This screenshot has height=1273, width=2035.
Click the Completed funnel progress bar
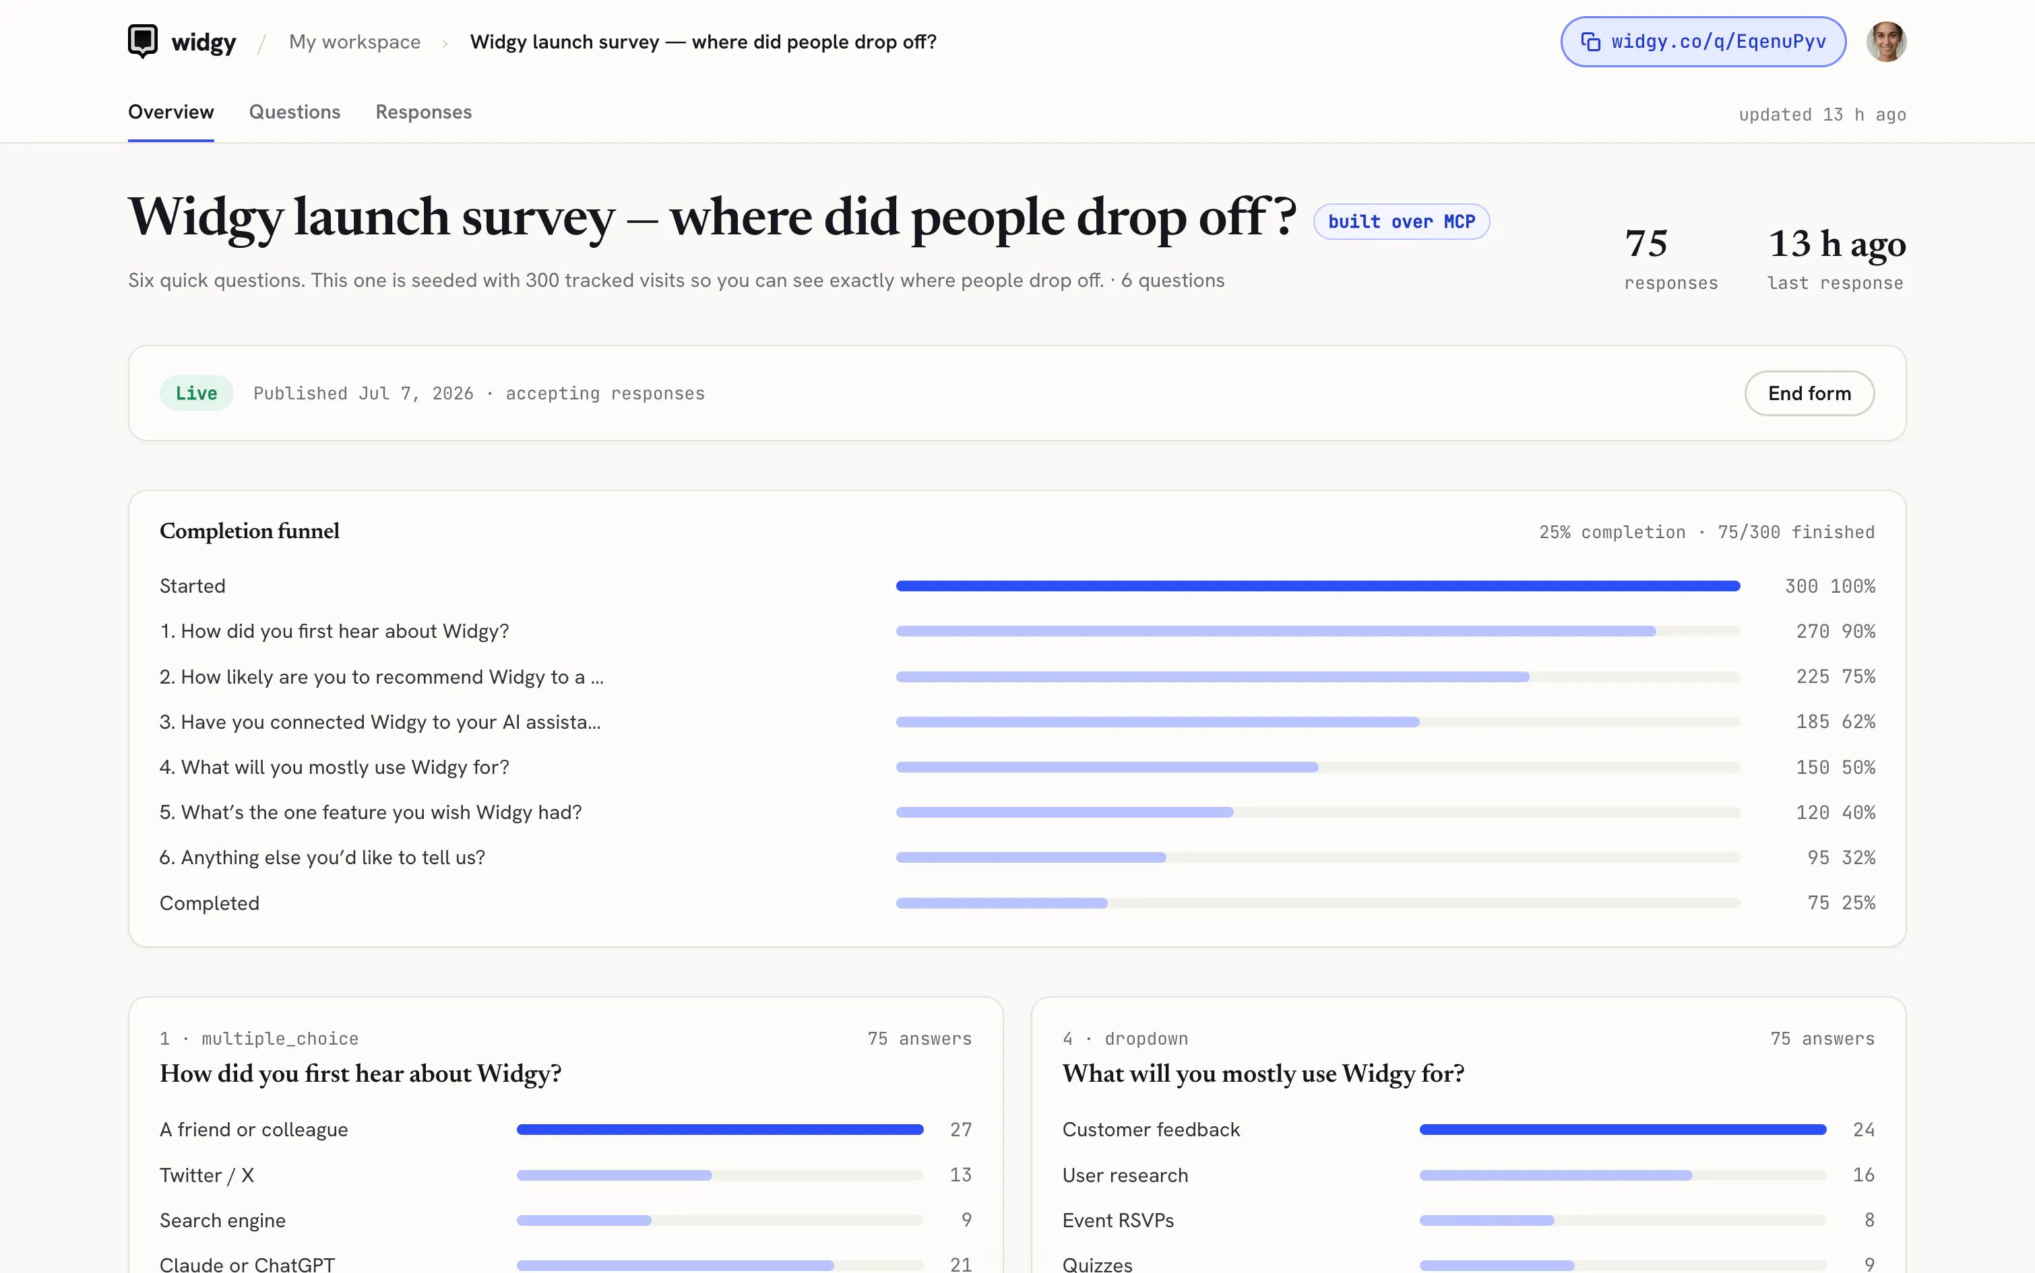pyautogui.click(x=1317, y=903)
